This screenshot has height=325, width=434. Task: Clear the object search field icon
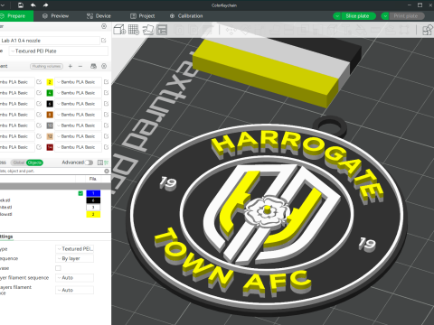pos(107,171)
